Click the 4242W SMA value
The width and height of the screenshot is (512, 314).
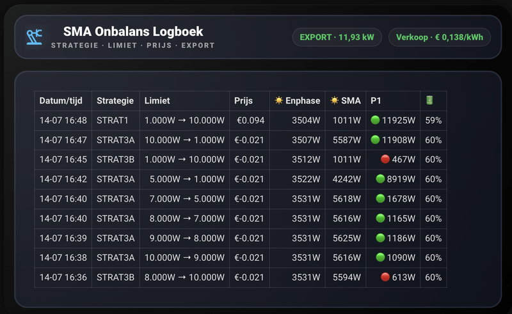tap(347, 179)
